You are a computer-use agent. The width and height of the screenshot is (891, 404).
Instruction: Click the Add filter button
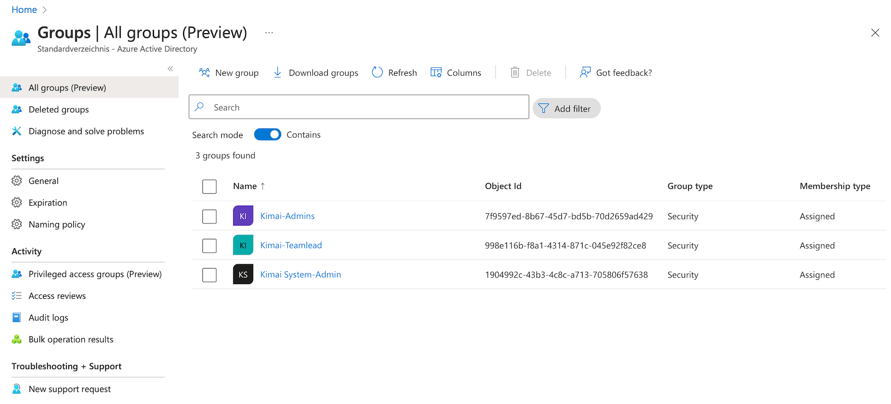[567, 108]
